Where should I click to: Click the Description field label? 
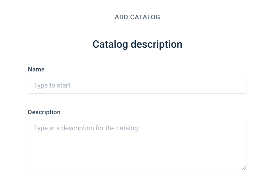point(44,112)
